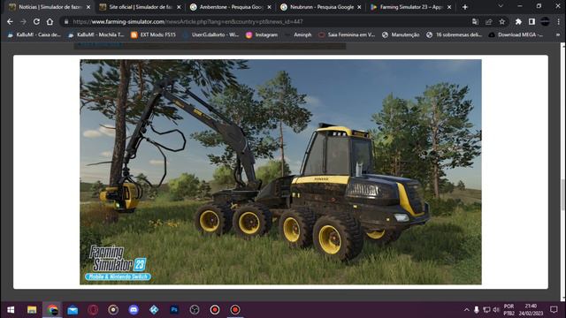Open the Discord taskbar icon
566x318 pixels.
pyautogui.click(x=134, y=310)
